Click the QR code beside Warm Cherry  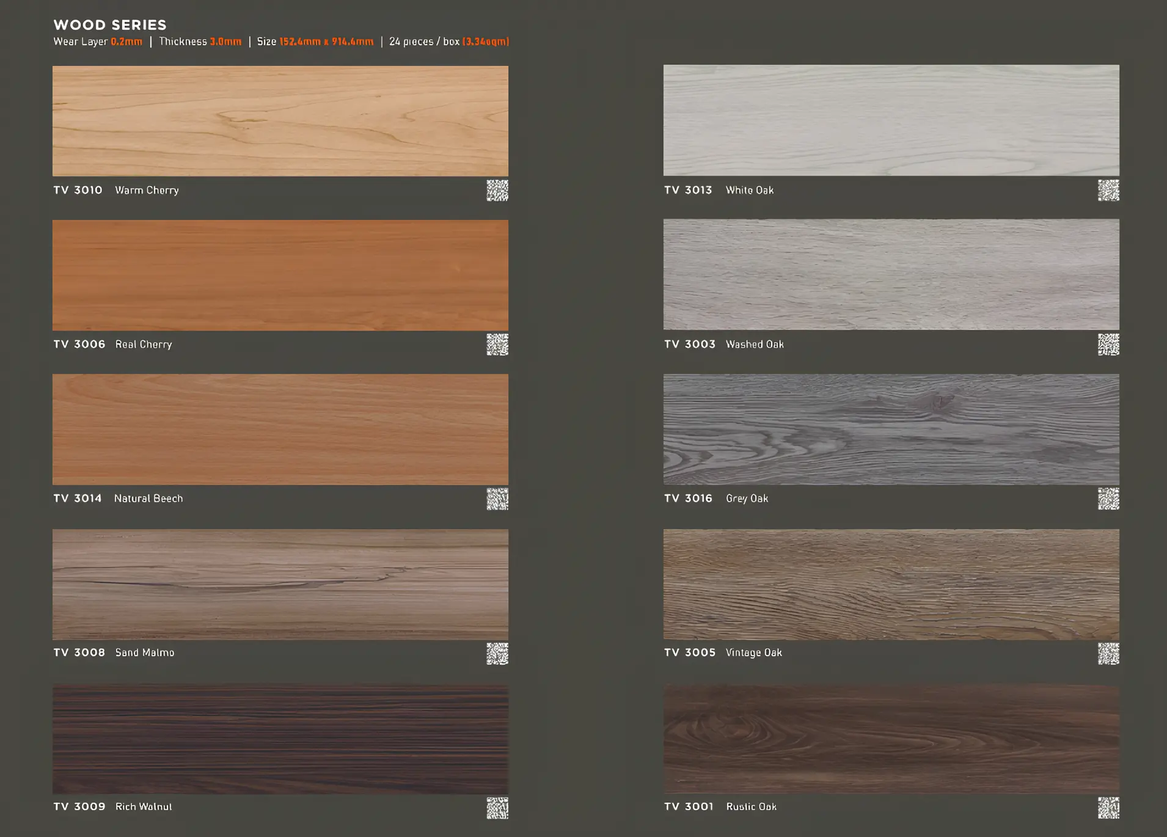tap(497, 191)
